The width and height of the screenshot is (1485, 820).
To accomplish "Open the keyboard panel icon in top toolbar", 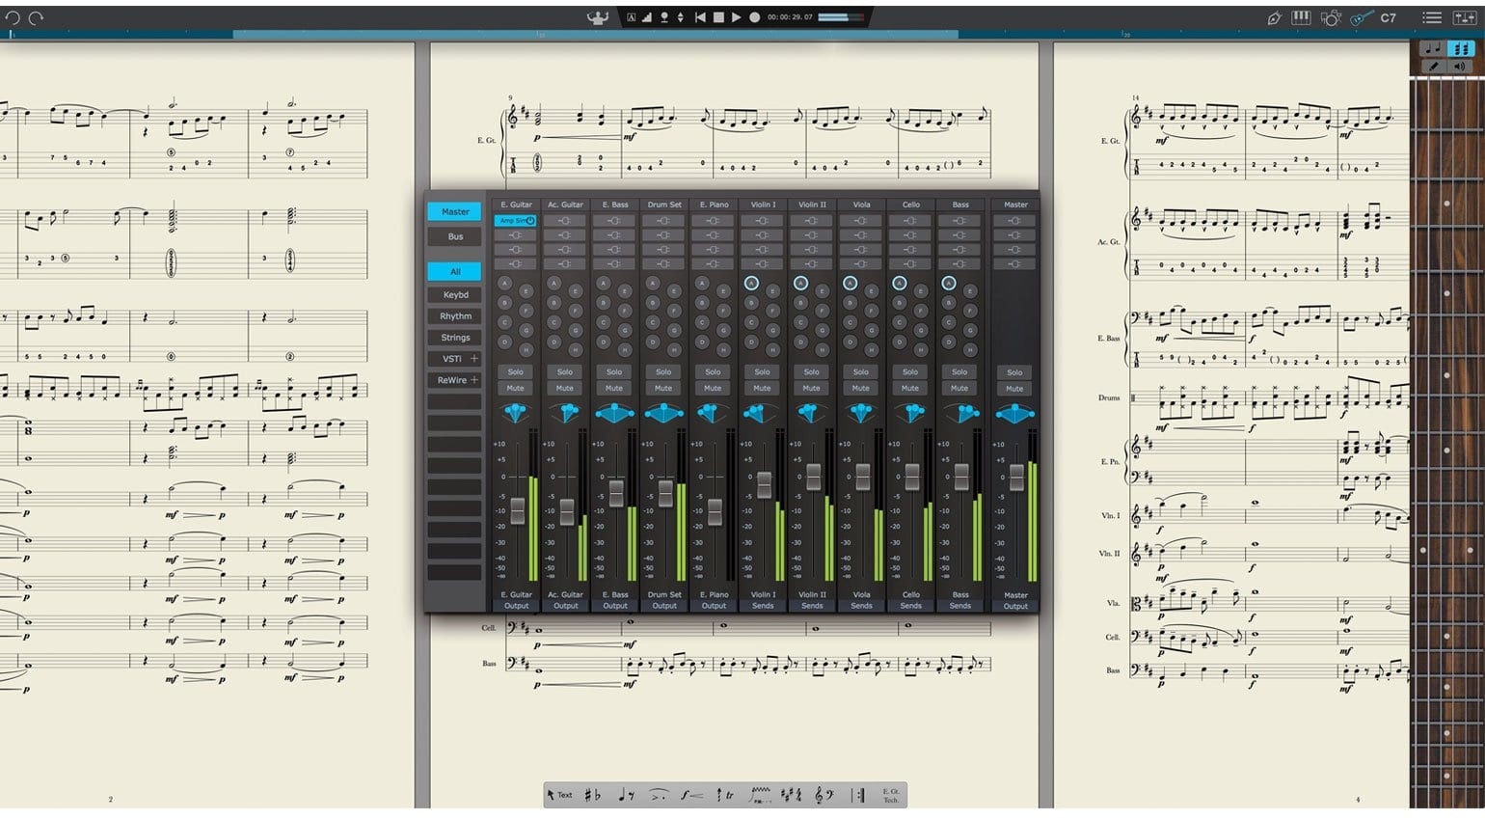I will (x=1301, y=17).
